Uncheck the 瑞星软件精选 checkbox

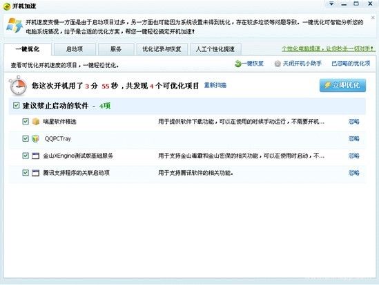pos(26,121)
